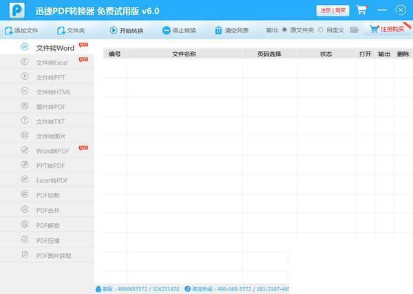Click the W icon beside 文件转Word

coord(25,47)
